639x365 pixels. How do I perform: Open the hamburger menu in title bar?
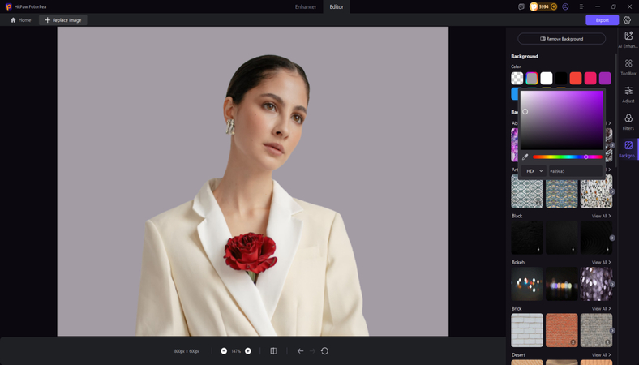[581, 7]
